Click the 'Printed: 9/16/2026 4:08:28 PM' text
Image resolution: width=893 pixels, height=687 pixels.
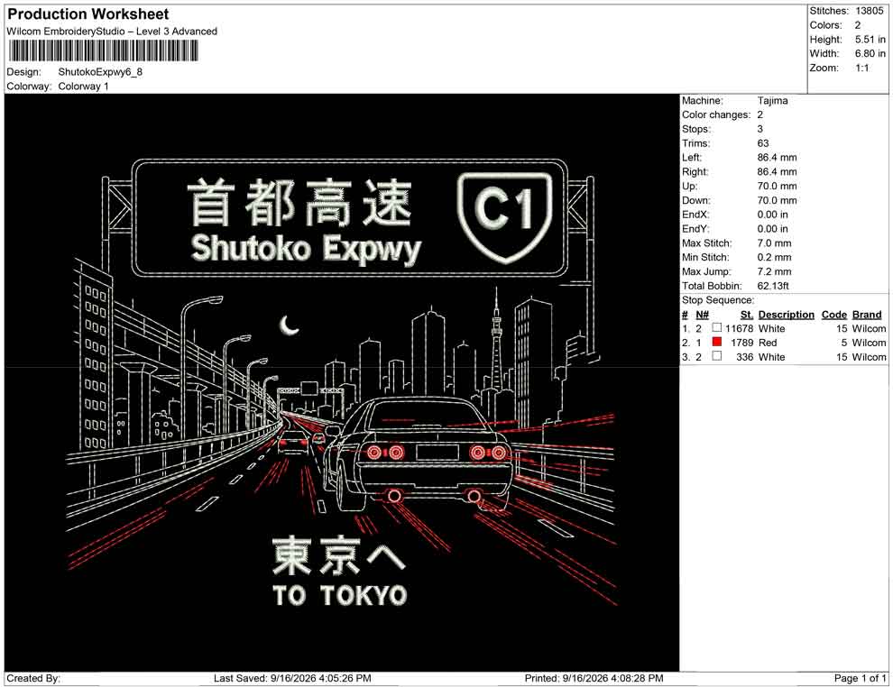point(594,678)
